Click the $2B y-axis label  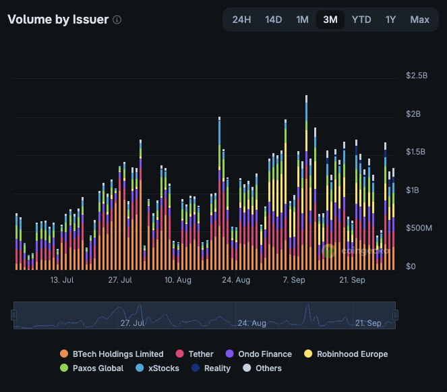[x=413, y=114]
